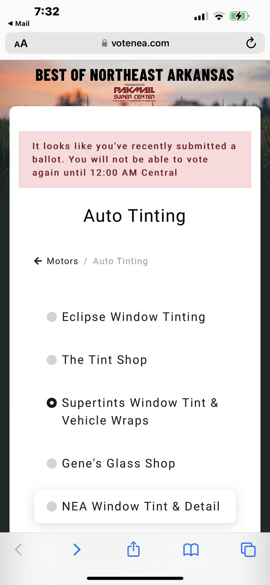Show open tabs with tabs icon
The width and height of the screenshot is (270, 585).
(248, 550)
